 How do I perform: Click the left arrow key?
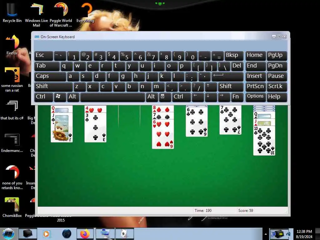click(x=198, y=97)
